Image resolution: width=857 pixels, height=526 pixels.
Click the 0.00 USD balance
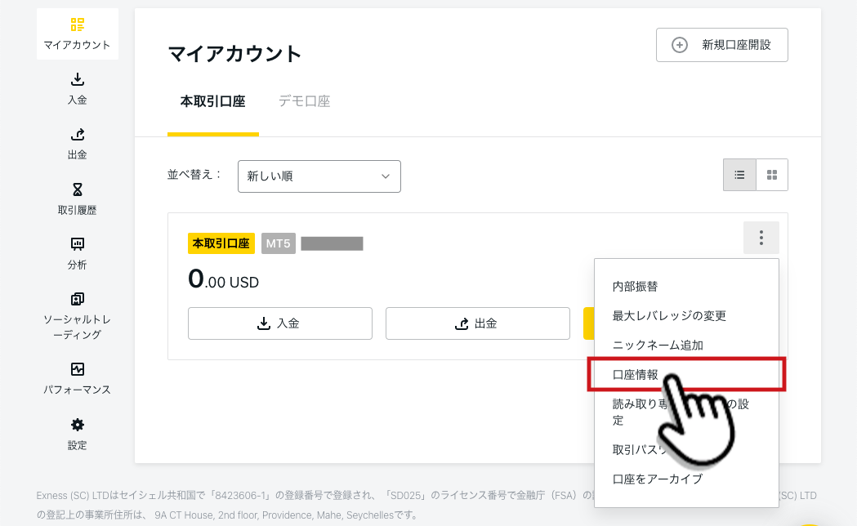pyautogui.click(x=224, y=279)
